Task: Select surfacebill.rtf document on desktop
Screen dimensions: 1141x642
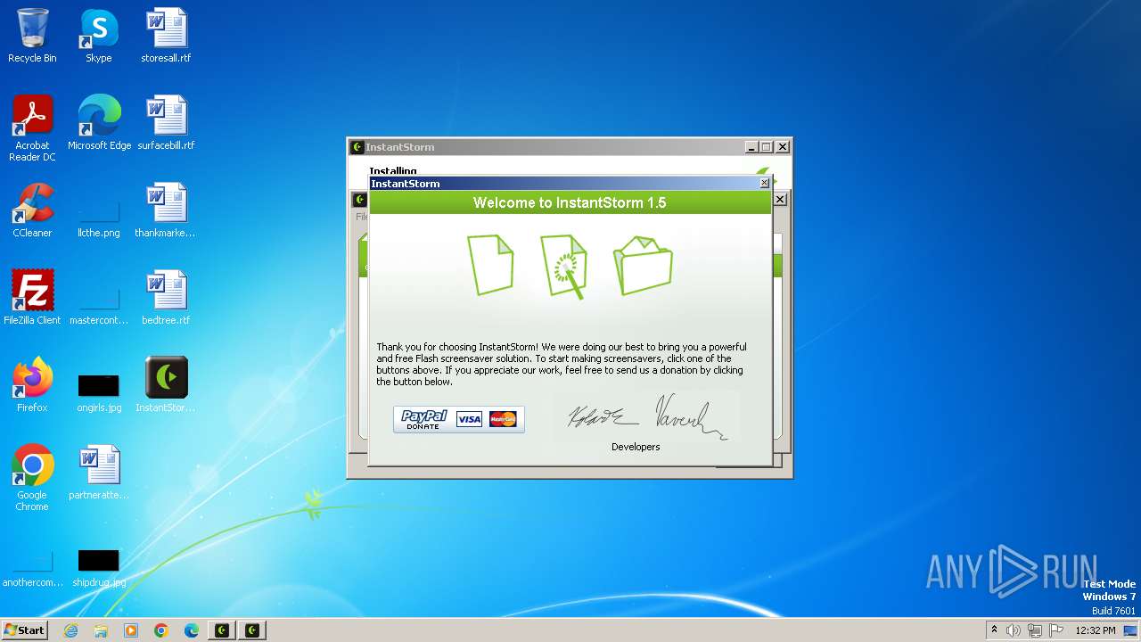Action: [166, 123]
